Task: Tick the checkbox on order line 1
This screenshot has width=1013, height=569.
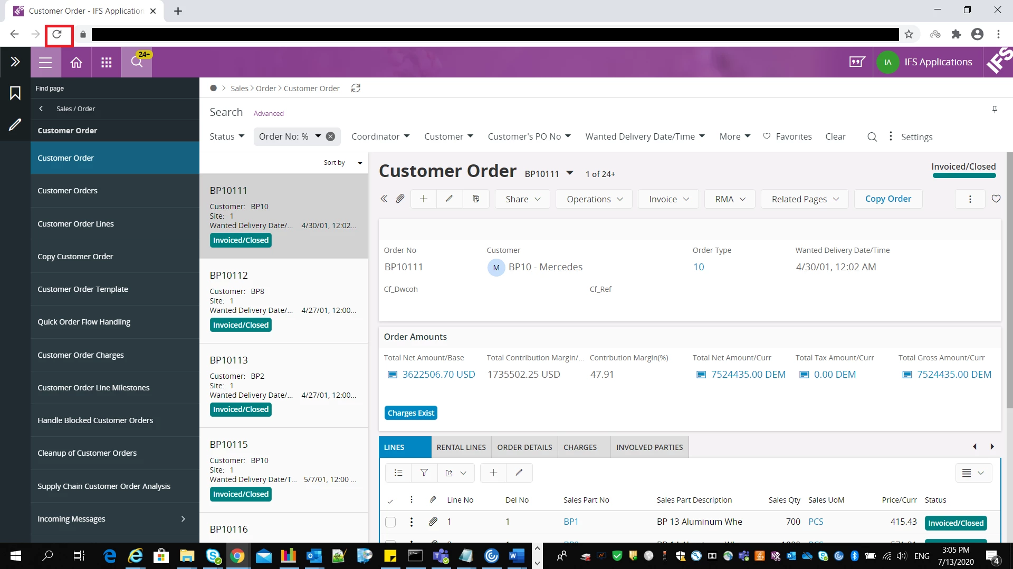Action: [390, 522]
